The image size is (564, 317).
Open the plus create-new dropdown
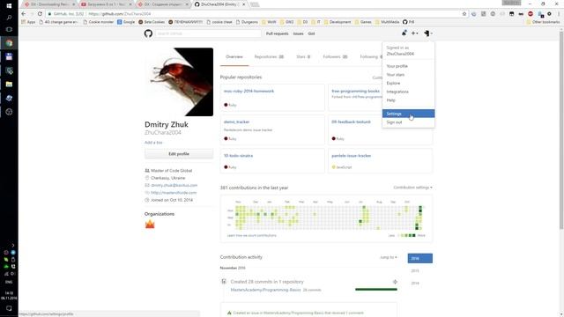pyautogui.click(x=414, y=33)
